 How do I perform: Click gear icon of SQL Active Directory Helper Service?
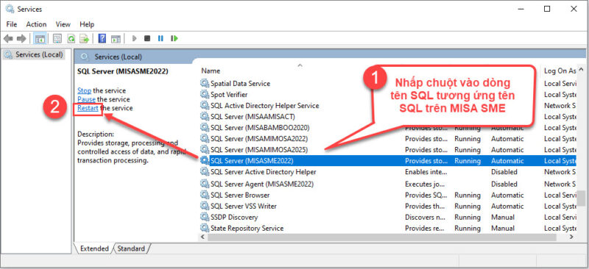(x=205, y=105)
